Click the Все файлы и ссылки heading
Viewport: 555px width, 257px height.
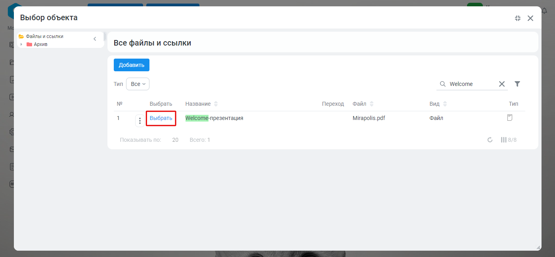tap(153, 43)
